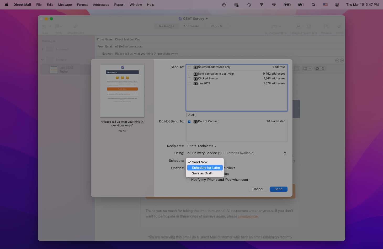Click the Attachments paperclip icon
Screen dimensions: 383x249
[x=76, y=27]
